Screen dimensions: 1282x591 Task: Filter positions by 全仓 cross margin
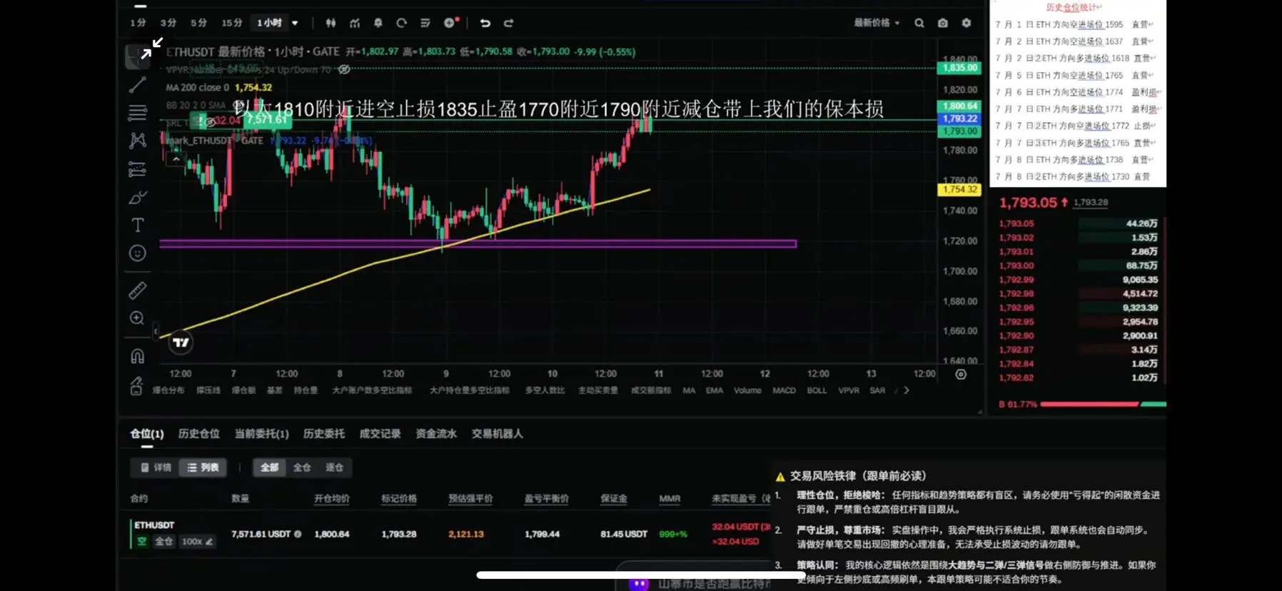(302, 468)
